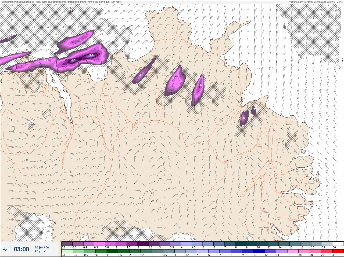Pick the bright pink 0.5 snow scale swatch
344x257 pixels.
99,244
